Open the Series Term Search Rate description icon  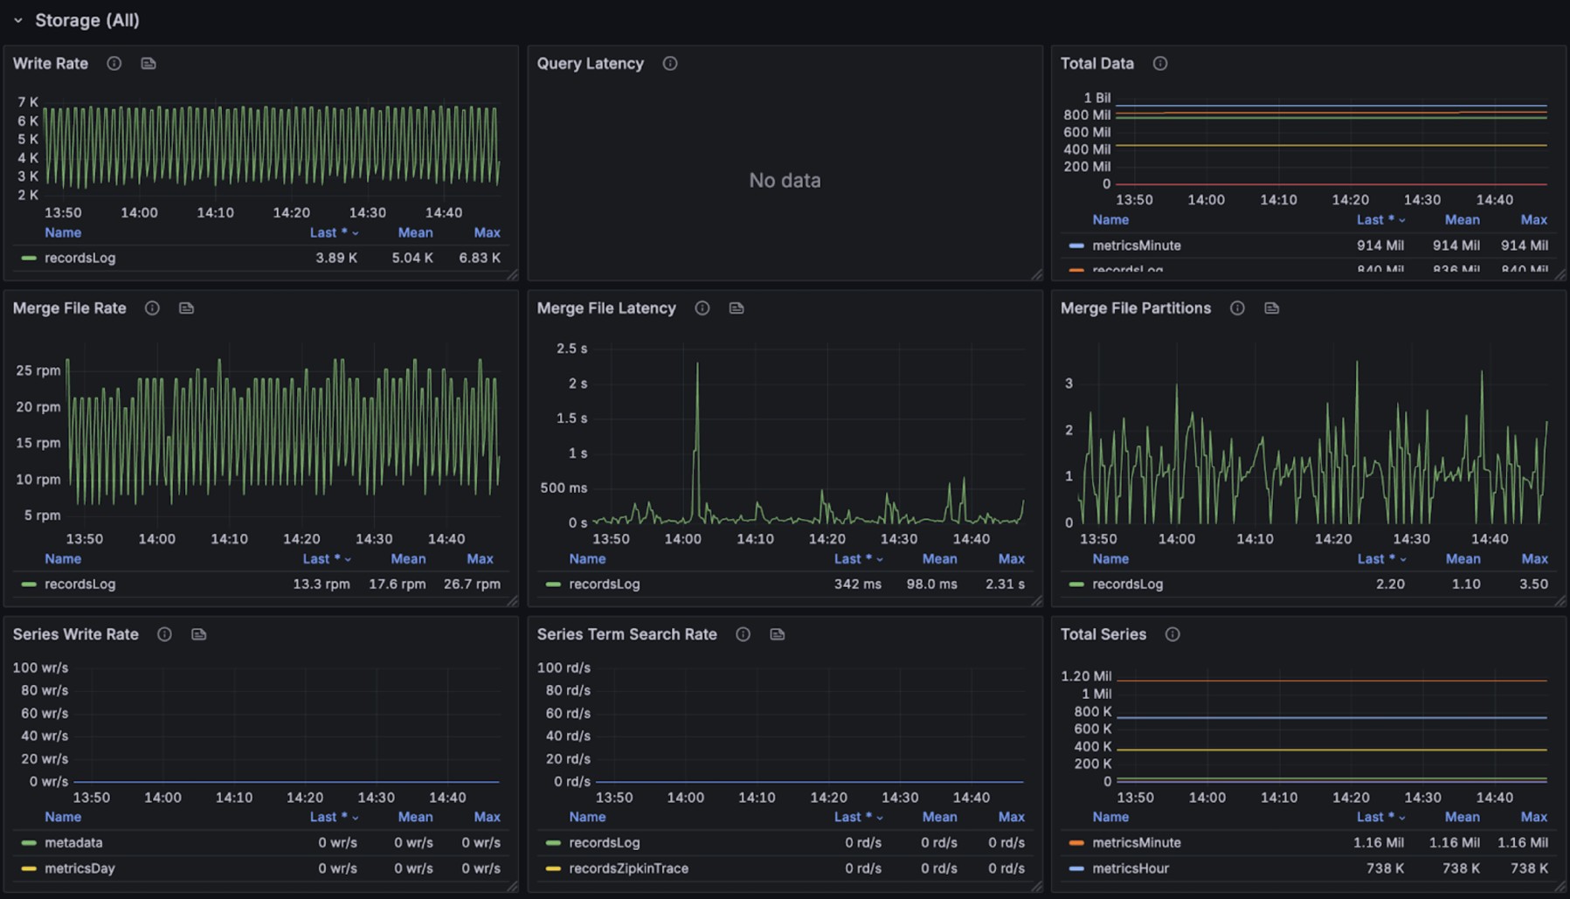778,634
